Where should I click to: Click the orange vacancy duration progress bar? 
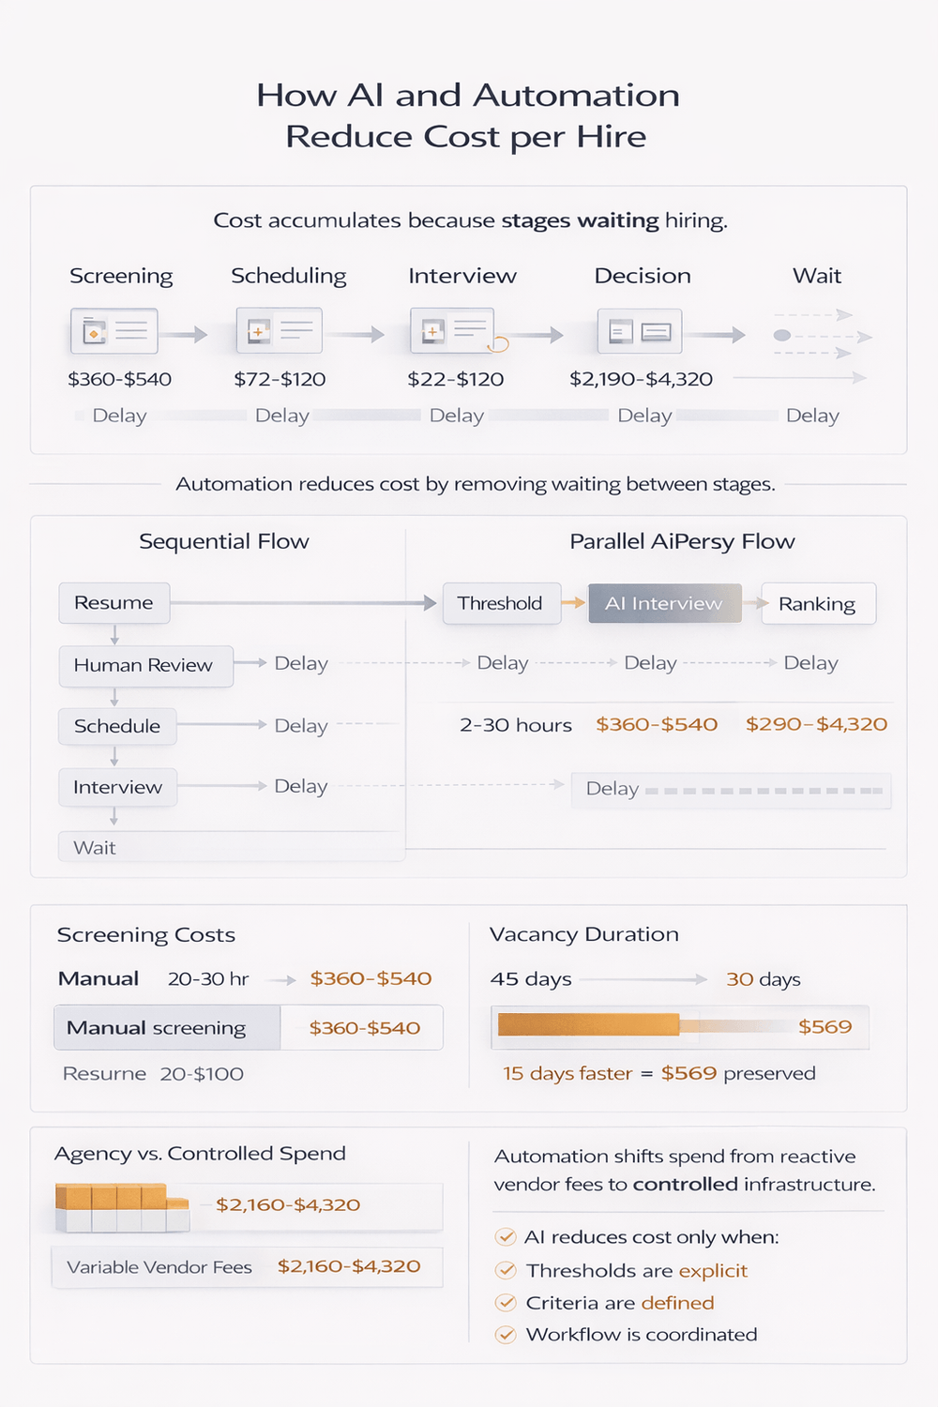588,1025
